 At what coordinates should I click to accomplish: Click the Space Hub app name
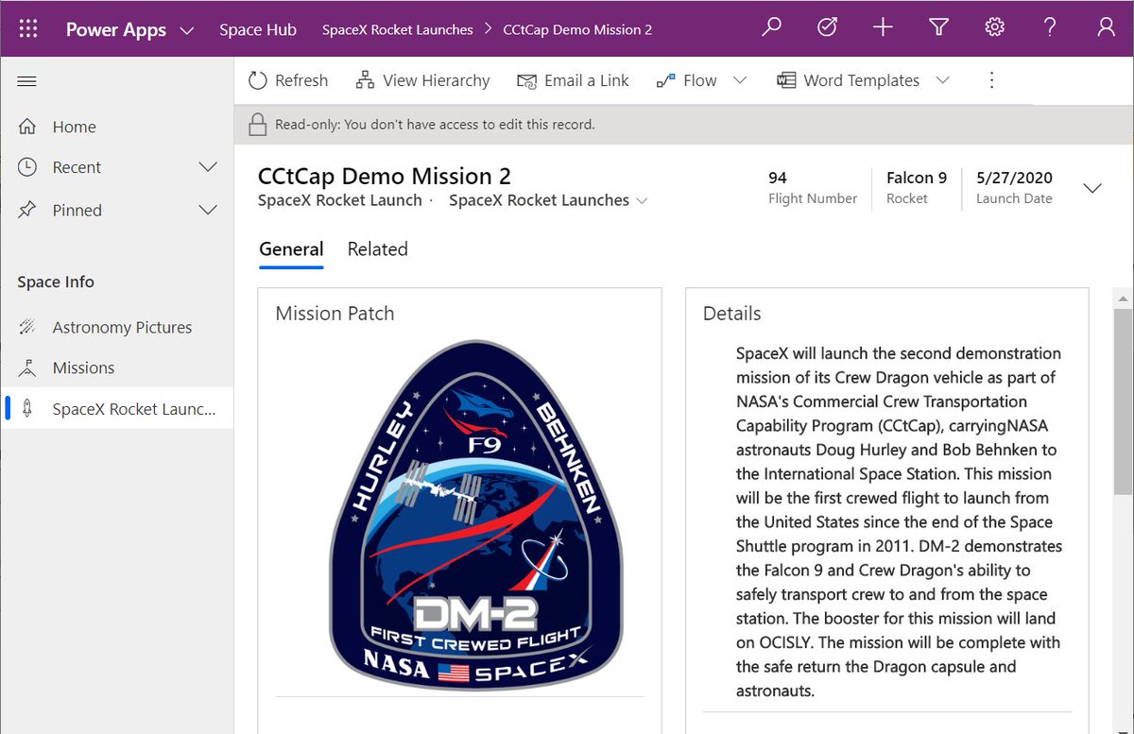pyautogui.click(x=258, y=29)
